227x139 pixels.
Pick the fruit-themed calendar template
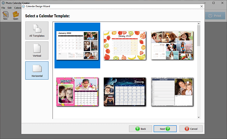click(x=125, y=45)
